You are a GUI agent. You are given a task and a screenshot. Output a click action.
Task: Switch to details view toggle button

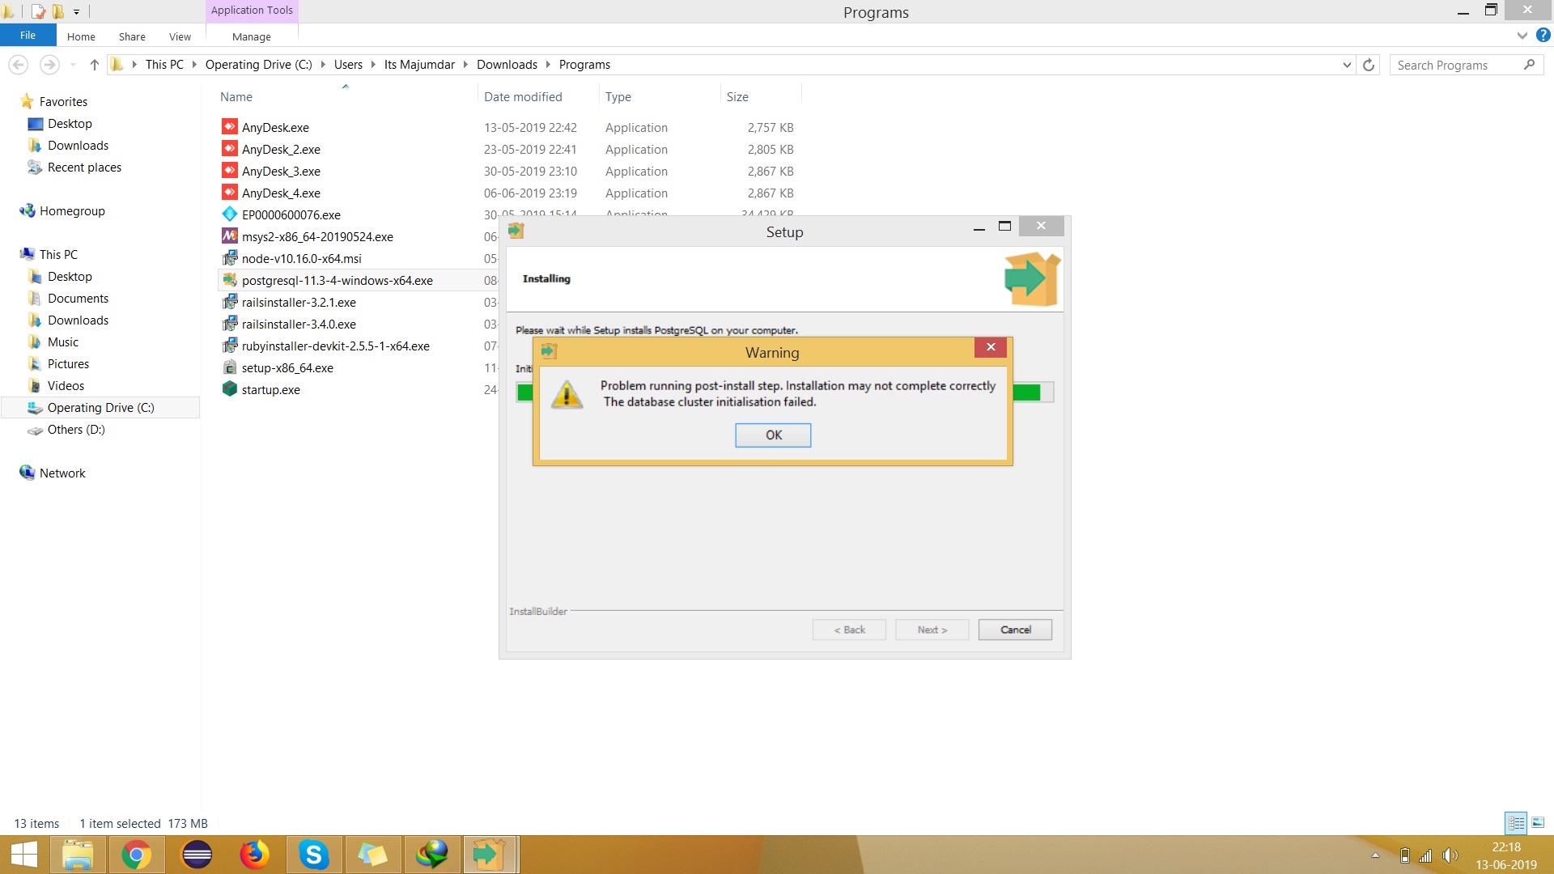click(x=1516, y=823)
